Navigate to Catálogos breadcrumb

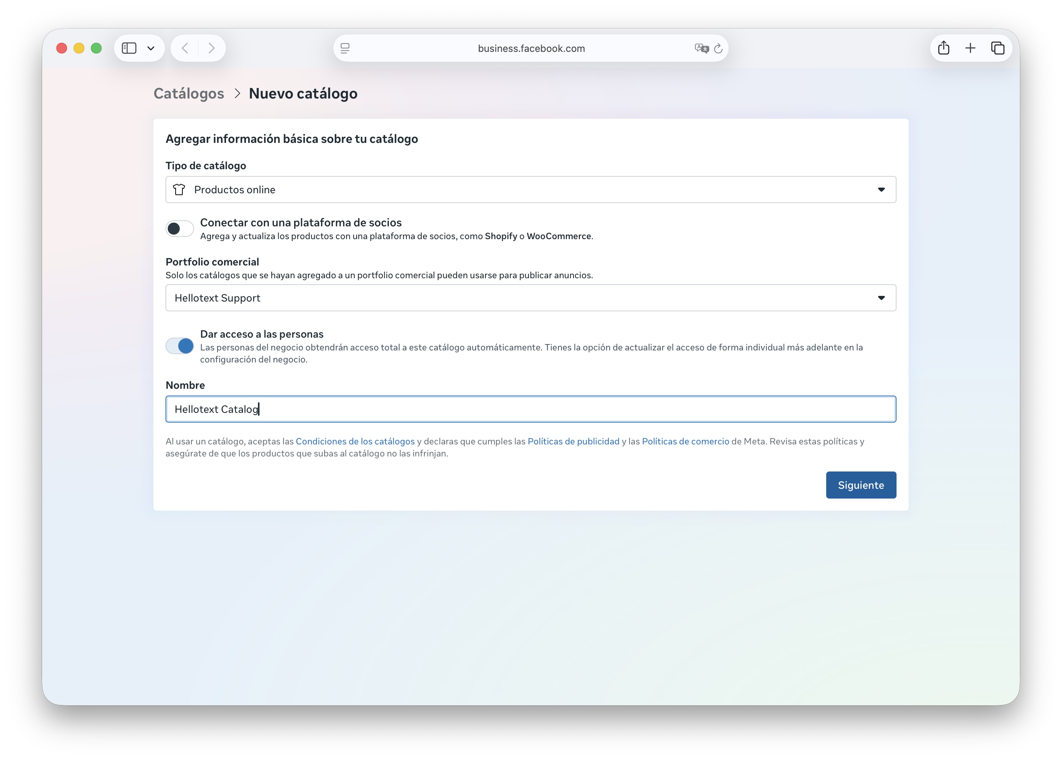189,94
